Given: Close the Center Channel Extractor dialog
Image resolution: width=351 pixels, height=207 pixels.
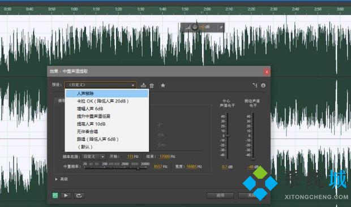Looking at the screenshot, I should (x=267, y=72).
